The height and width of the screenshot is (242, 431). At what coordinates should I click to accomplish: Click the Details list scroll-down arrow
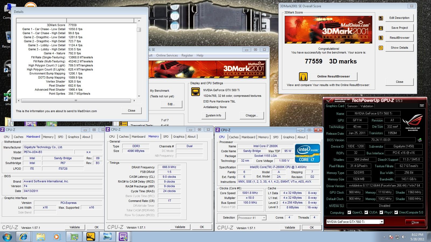139,96
